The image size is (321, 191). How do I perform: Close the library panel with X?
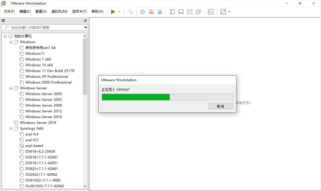(85, 21)
